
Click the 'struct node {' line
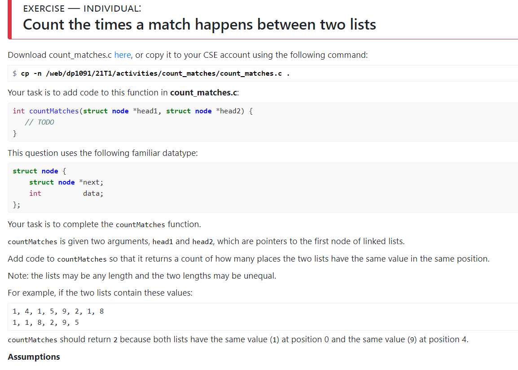pos(40,171)
